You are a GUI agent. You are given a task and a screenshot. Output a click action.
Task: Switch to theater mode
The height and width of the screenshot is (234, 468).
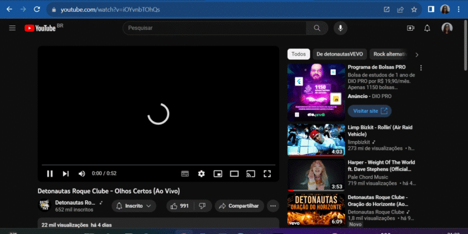[234, 173]
